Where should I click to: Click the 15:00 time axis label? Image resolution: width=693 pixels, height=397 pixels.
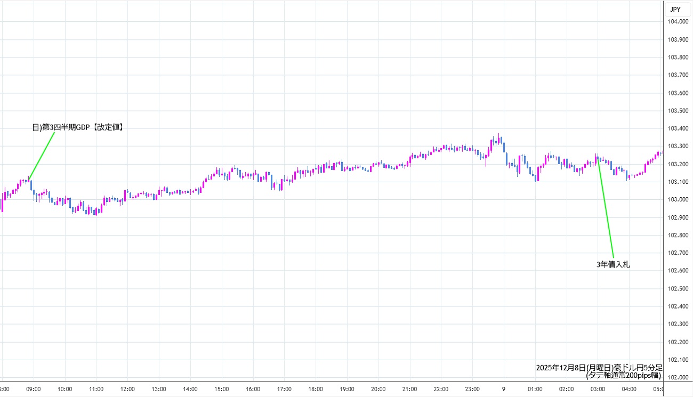(221, 389)
